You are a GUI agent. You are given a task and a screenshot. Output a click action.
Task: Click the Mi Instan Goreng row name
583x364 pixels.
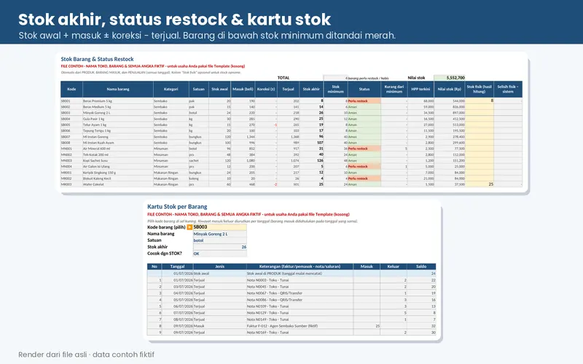pos(95,137)
